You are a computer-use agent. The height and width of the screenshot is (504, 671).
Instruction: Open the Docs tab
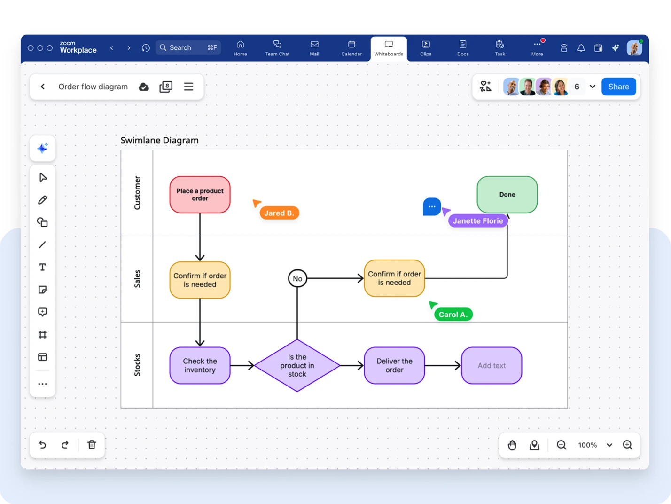462,48
